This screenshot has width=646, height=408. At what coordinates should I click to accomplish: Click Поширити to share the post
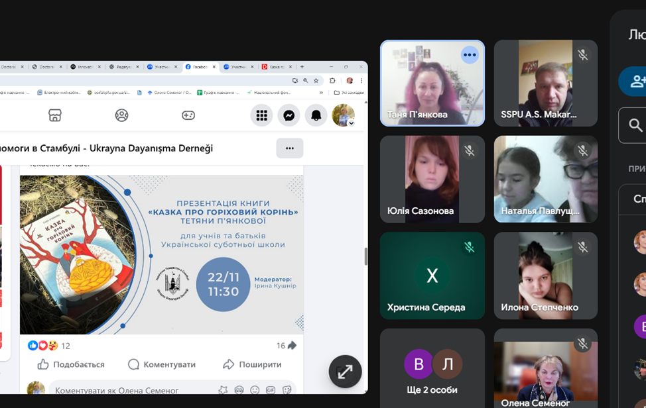tap(252, 364)
